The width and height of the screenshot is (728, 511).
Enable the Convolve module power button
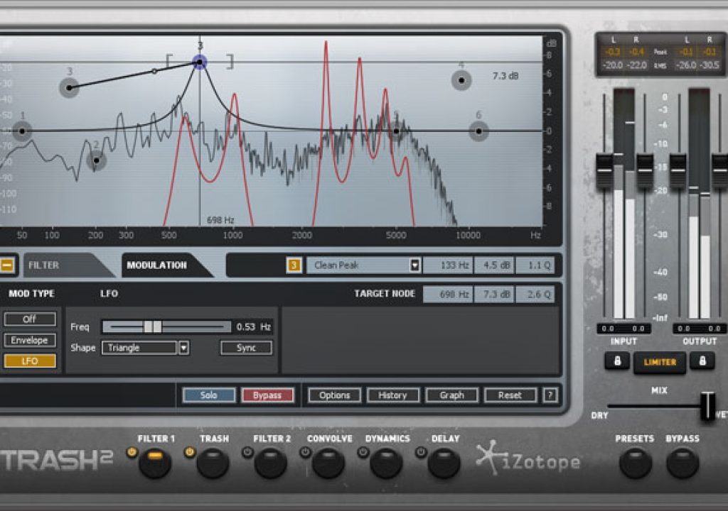305,451
